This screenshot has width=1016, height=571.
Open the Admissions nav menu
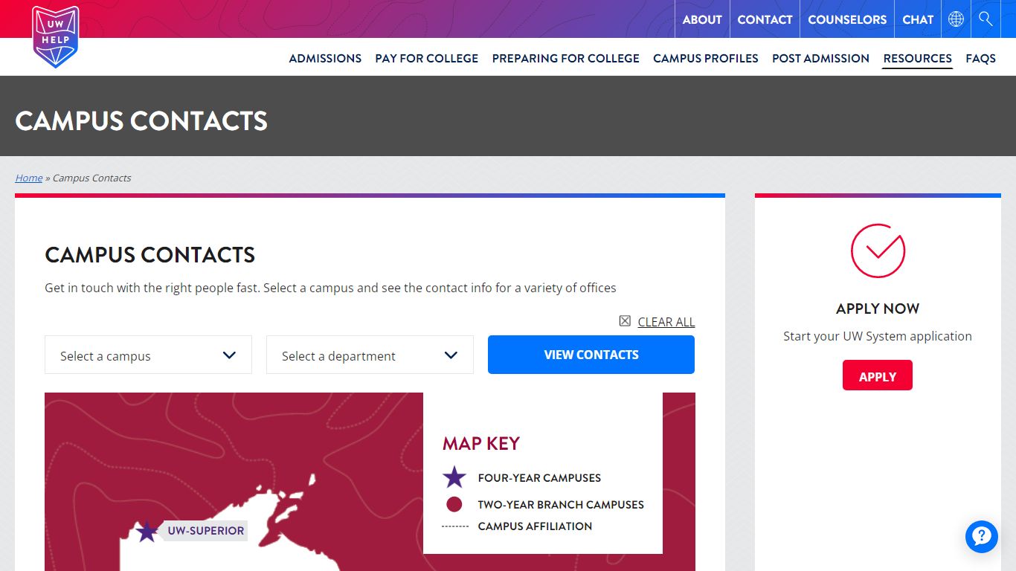click(325, 58)
